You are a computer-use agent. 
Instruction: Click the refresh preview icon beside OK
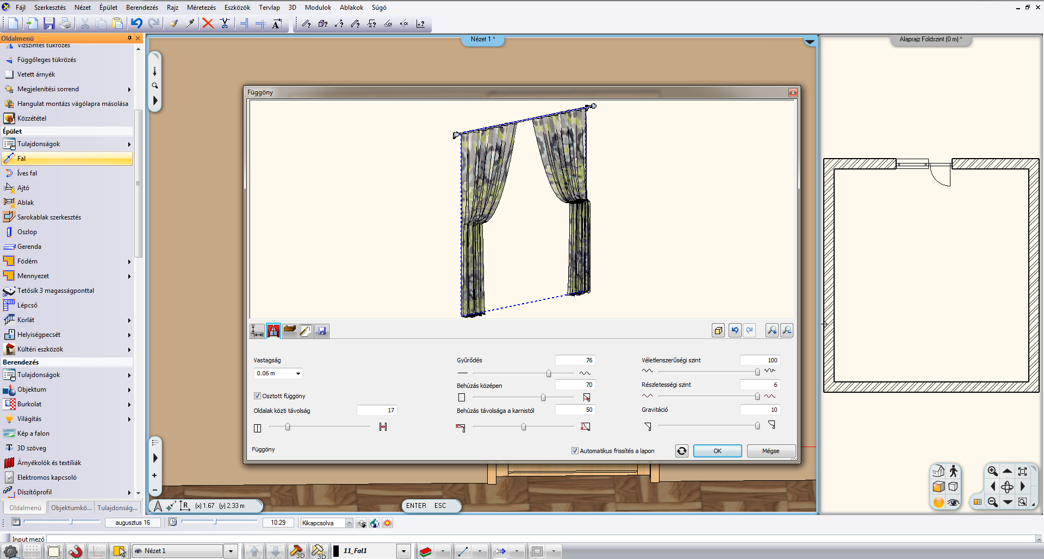tap(681, 451)
